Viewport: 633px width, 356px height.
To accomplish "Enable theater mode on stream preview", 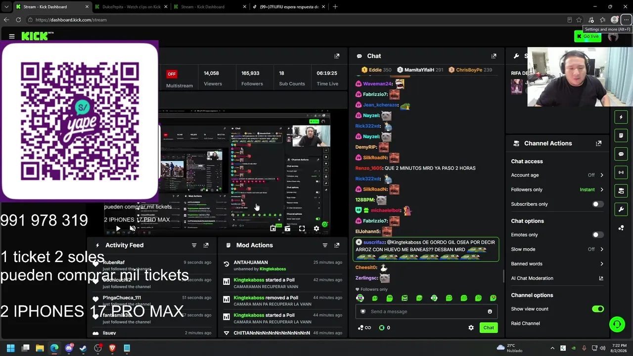I will click(287, 228).
